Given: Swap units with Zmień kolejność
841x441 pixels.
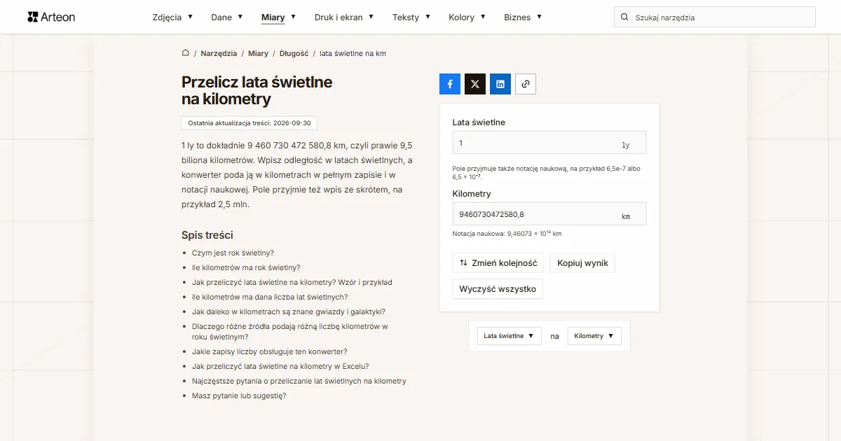Looking at the screenshot, I should tap(498, 263).
